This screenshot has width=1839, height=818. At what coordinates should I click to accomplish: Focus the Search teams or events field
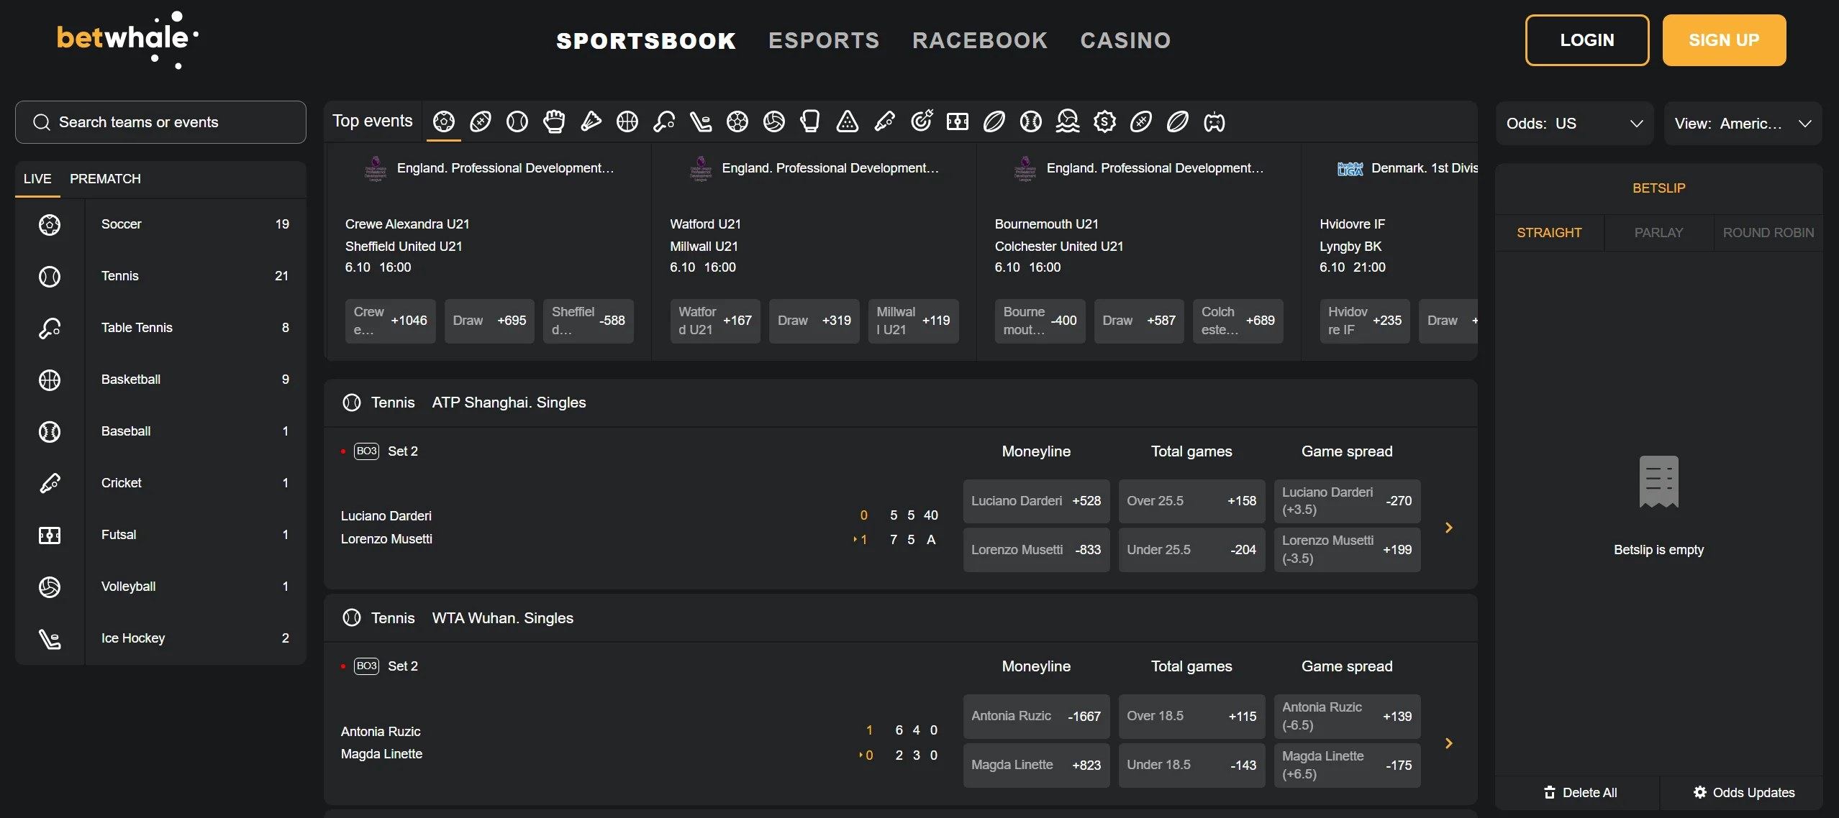[x=160, y=122]
